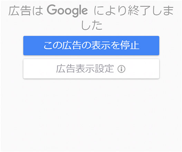Image resolution: width=182 pixels, height=152 pixels.
Task: Click the により終了しま text in the heading
Action: pyautogui.click(x=134, y=11)
